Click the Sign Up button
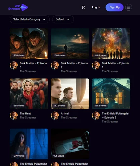 [x=114, y=7]
